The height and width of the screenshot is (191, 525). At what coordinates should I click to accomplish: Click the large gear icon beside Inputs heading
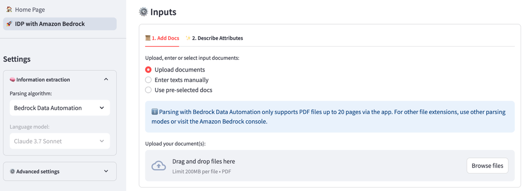tap(143, 12)
